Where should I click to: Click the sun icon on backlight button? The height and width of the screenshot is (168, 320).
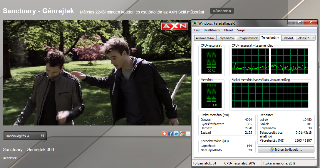pos(43,136)
